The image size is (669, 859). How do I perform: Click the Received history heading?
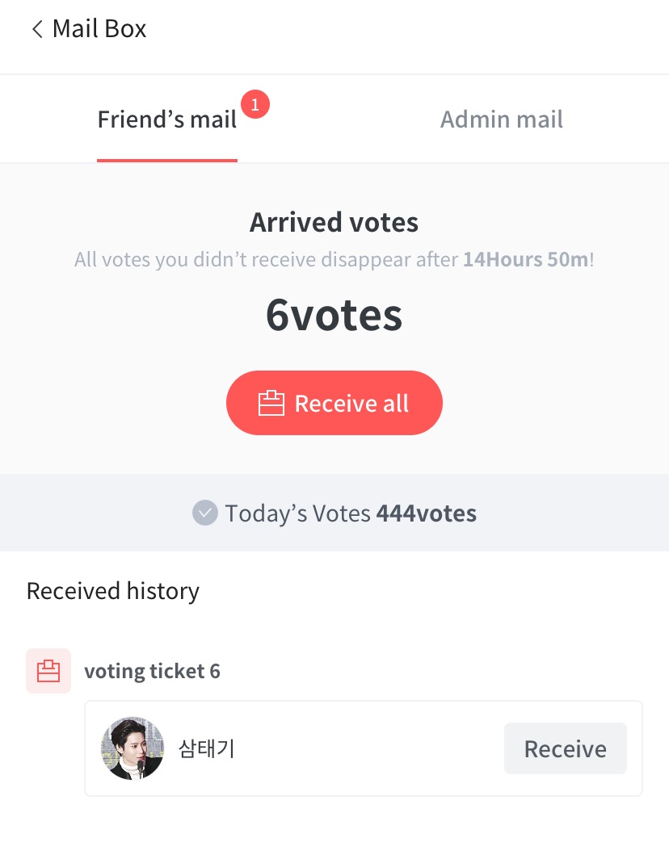[x=113, y=591]
